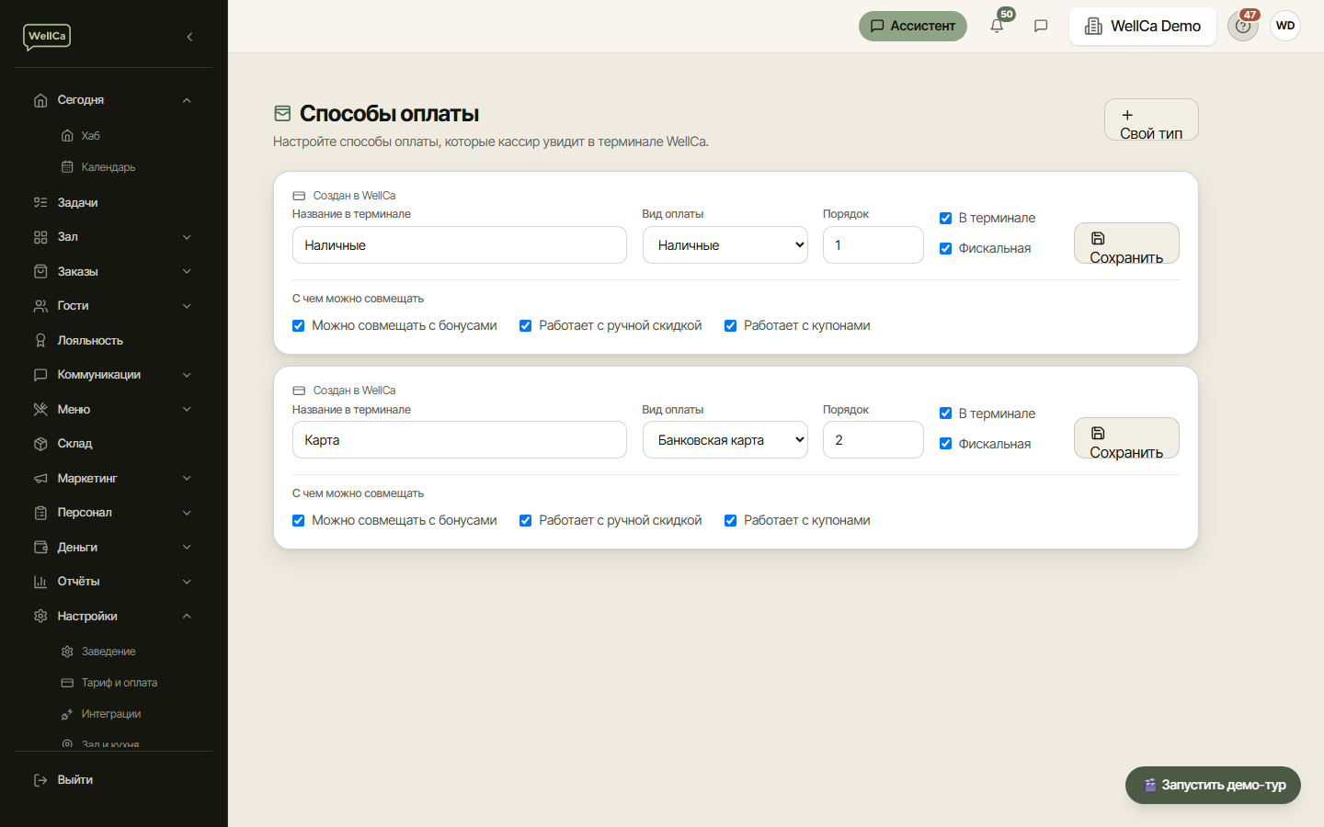
Task: Save the Карта payment method
Action: pyautogui.click(x=1126, y=438)
